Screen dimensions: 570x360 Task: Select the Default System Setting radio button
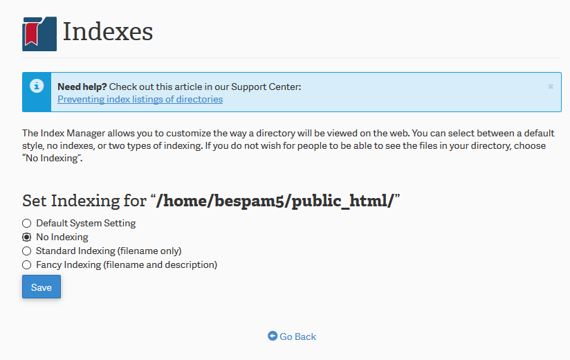point(27,224)
